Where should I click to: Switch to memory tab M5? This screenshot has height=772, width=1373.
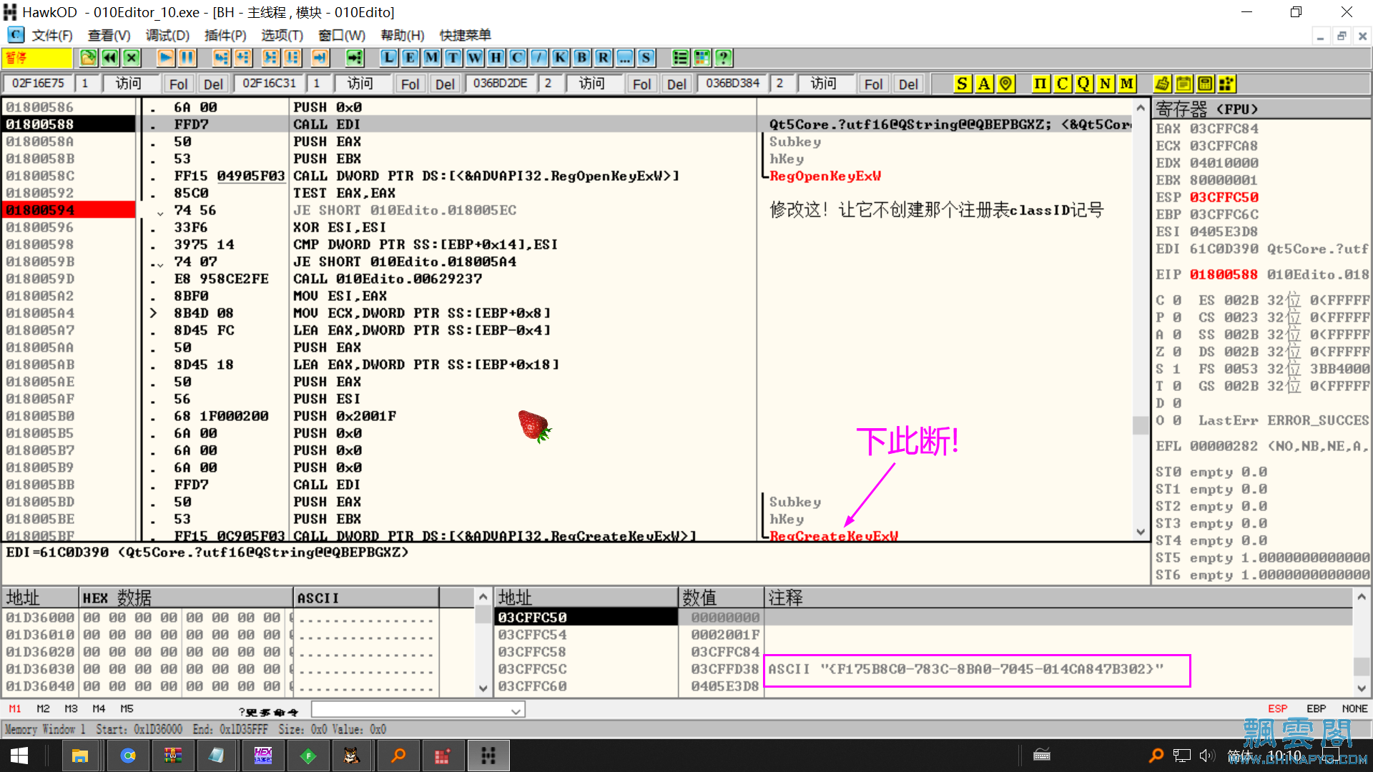point(127,708)
